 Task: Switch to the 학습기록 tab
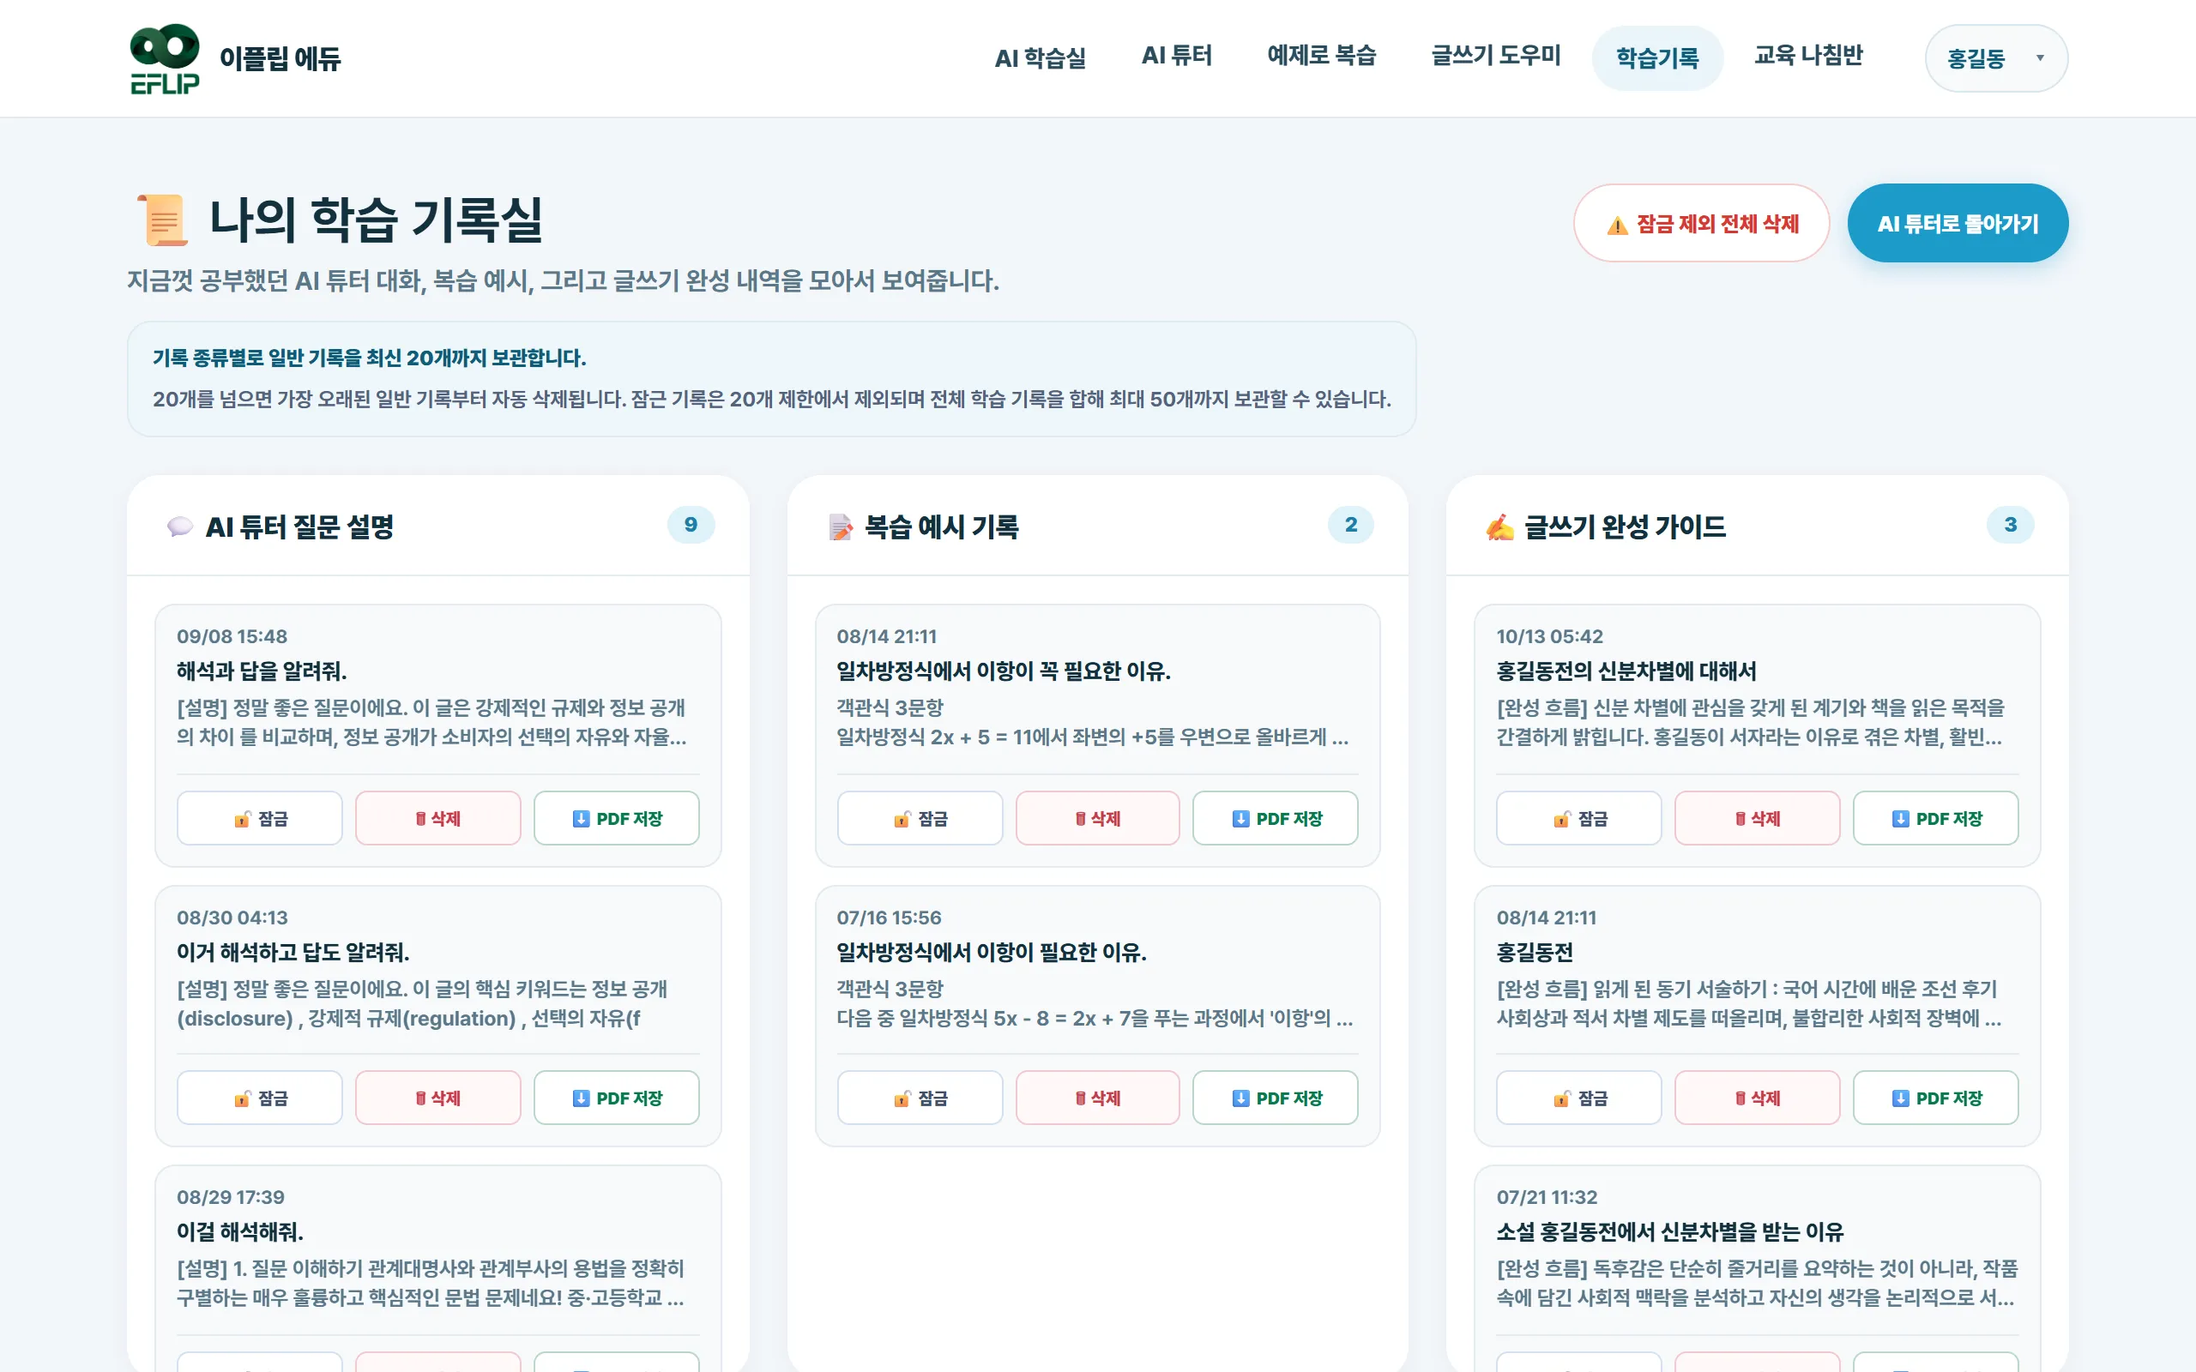[x=1657, y=58]
